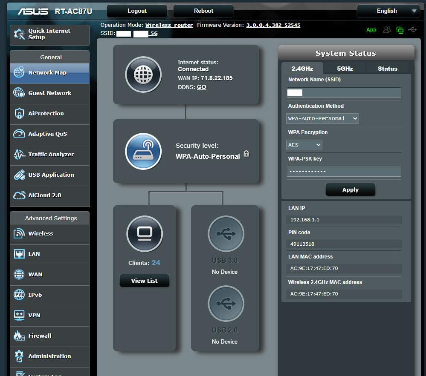Open Quick Internet Setup wizard
The height and width of the screenshot is (376, 426).
(x=49, y=35)
